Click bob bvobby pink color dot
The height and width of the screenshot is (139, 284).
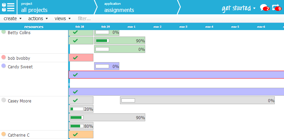(x=4, y=57)
